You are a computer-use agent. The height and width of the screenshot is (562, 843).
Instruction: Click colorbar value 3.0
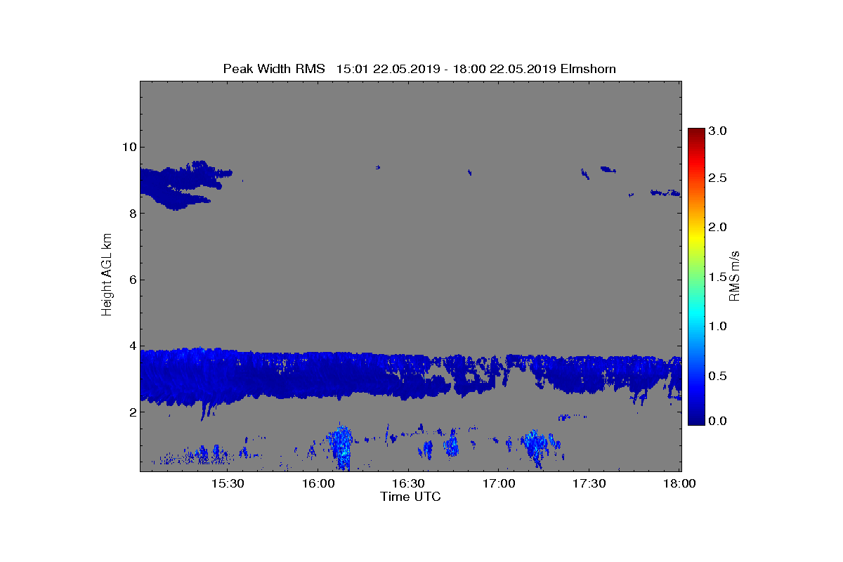[717, 131]
